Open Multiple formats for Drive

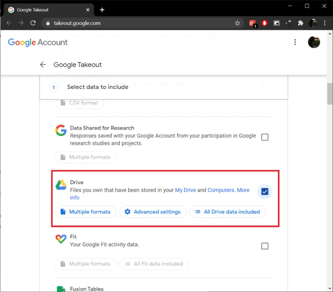pyautogui.click(x=86, y=212)
